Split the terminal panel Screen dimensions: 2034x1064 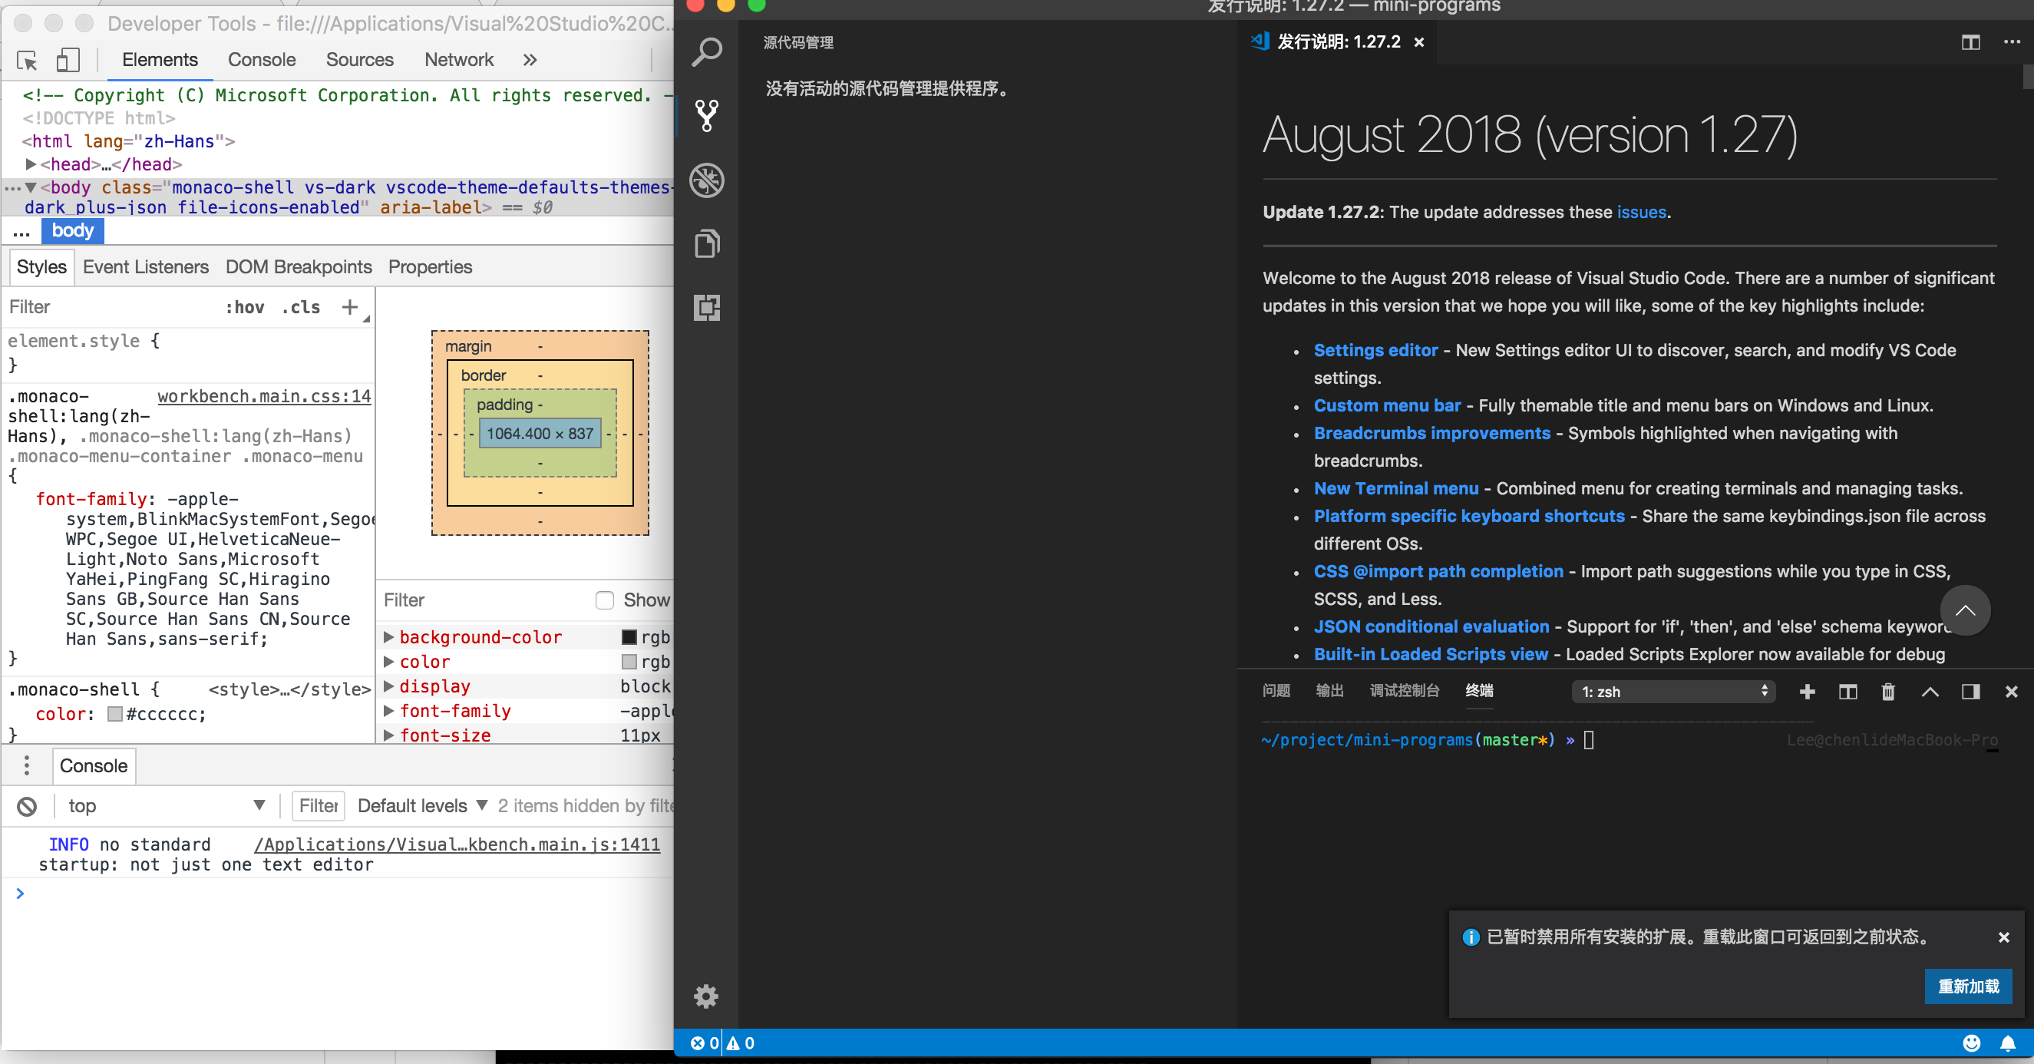[1847, 691]
